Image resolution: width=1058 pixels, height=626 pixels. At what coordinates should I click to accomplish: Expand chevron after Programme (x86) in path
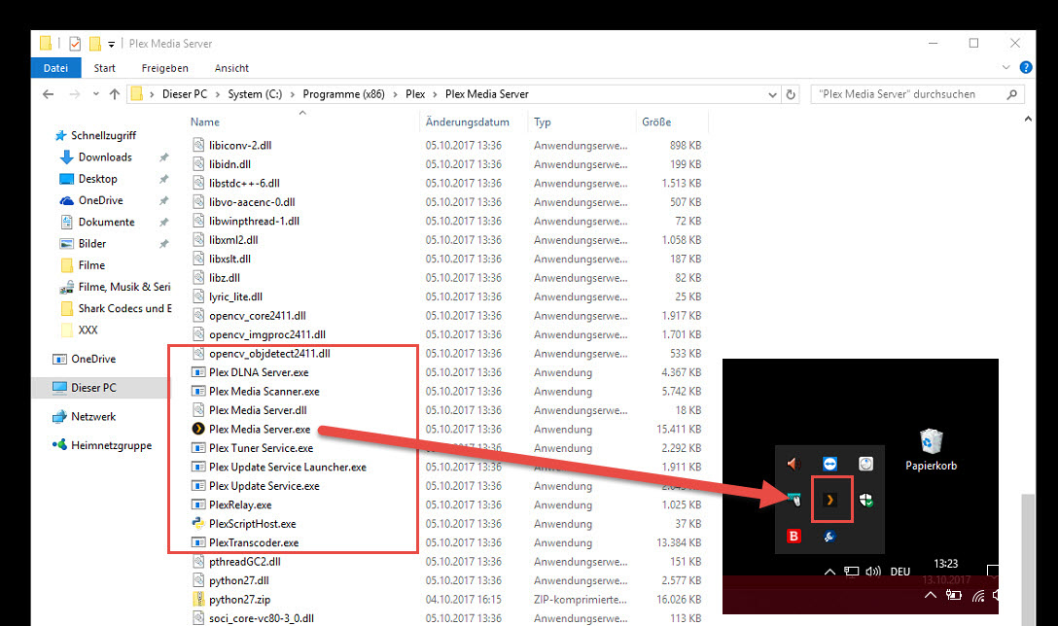coord(396,94)
